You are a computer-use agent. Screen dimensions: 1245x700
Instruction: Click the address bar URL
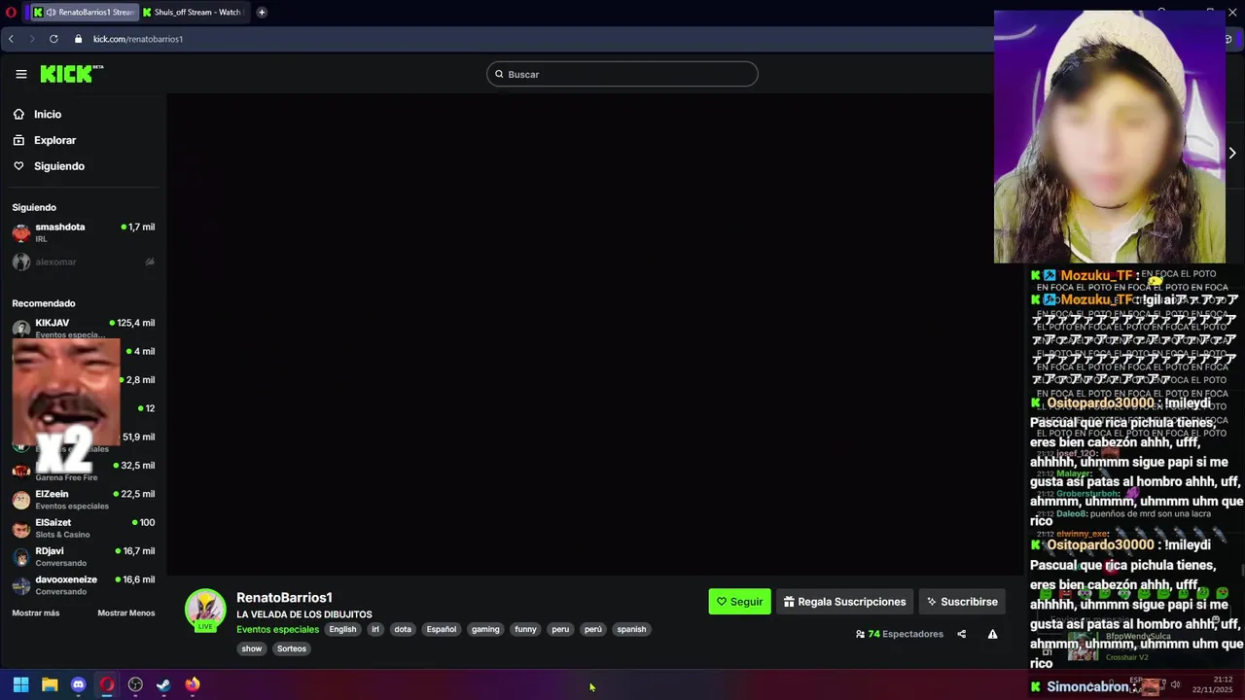[x=138, y=39]
